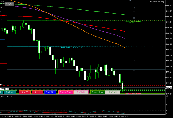Click price scale value 1891.55
This screenshot has height=118, width=173.
(169, 50)
